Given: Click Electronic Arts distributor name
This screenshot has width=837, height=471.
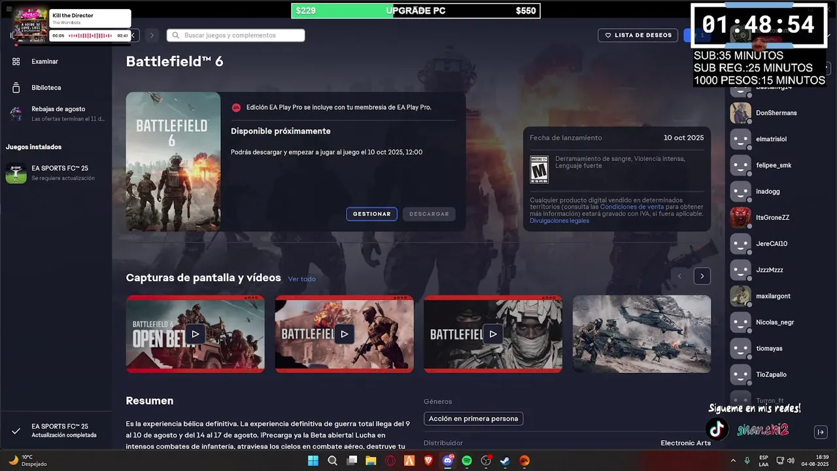Looking at the screenshot, I should [685, 443].
